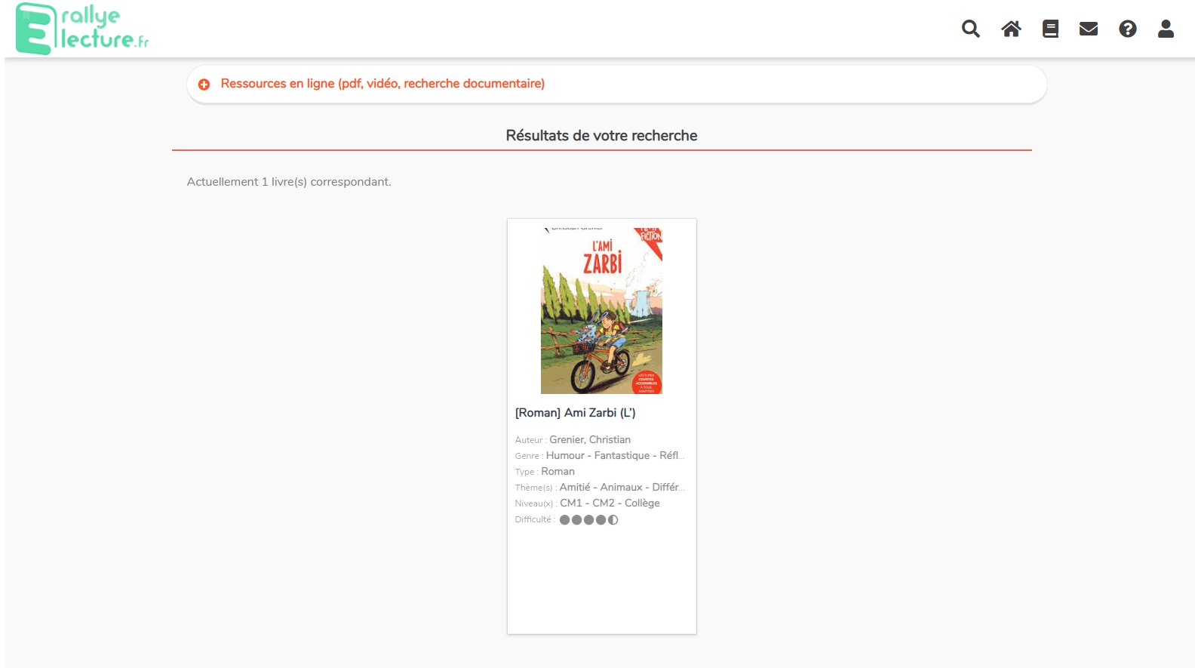The image size is (1195, 668).
Task: Click genre Humour - Fantastique line
Action: pyautogui.click(x=600, y=455)
